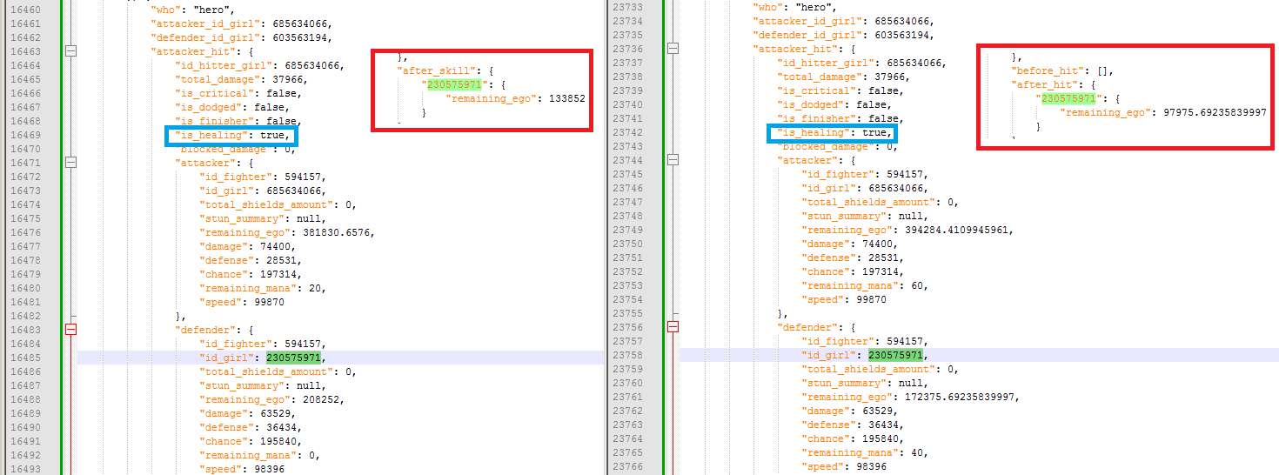Click the highlighted 230575971 value on line 23758

pyautogui.click(x=897, y=355)
